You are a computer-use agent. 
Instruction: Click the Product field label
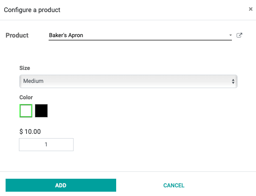(x=17, y=35)
